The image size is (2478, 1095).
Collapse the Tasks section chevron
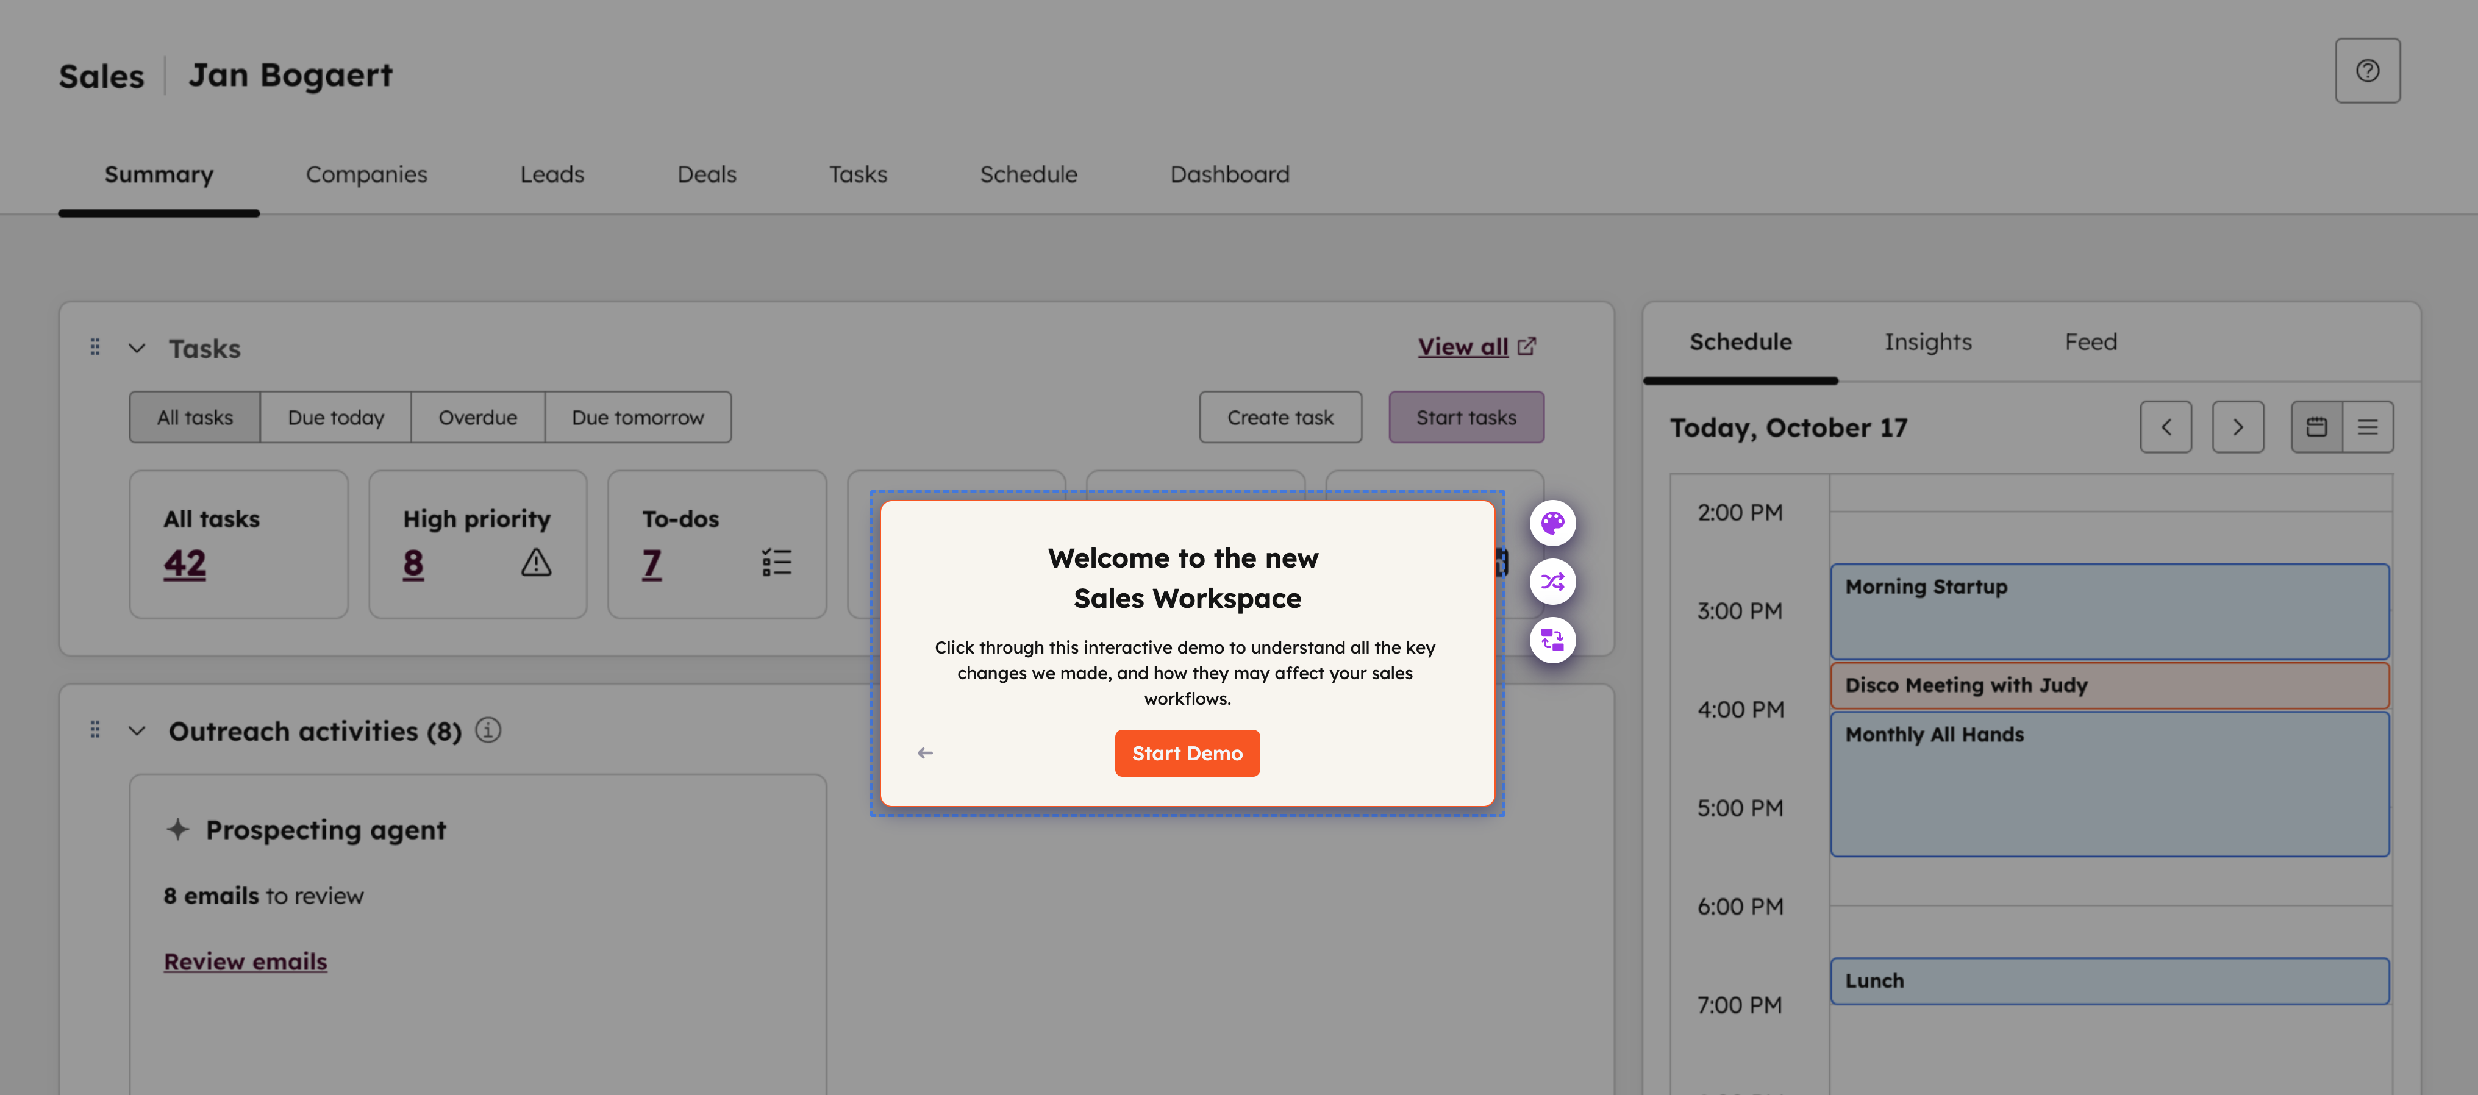tap(137, 348)
